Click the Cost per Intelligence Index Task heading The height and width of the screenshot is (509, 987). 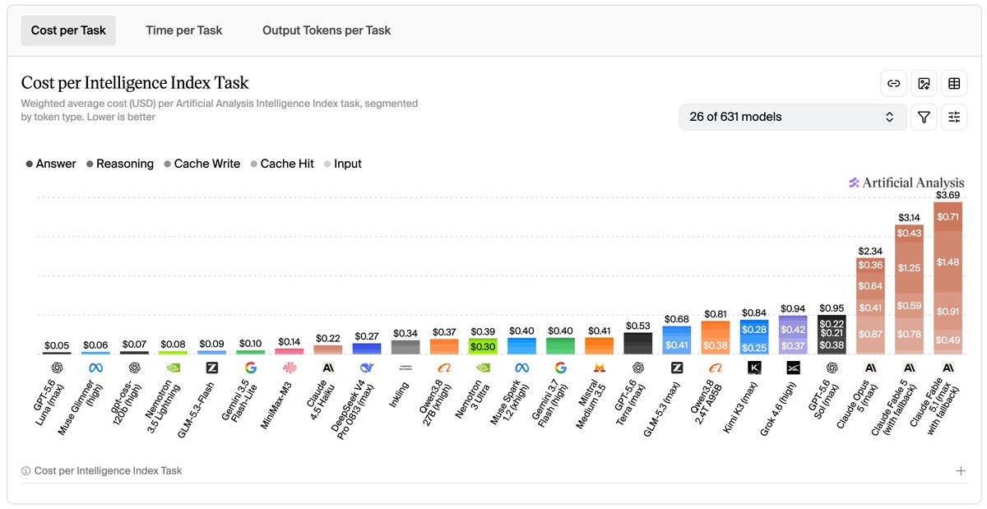tap(135, 82)
